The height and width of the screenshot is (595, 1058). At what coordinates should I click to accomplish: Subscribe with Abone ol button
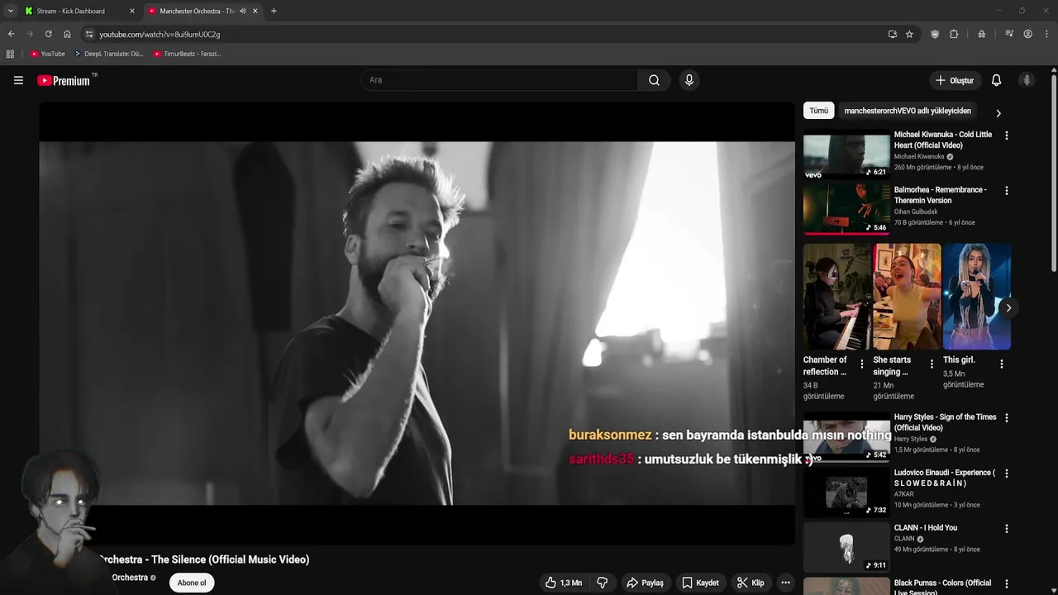[x=191, y=583]
